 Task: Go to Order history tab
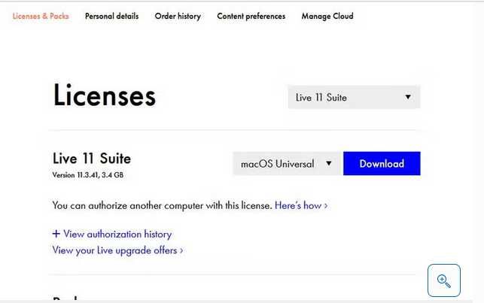point(178,16)
